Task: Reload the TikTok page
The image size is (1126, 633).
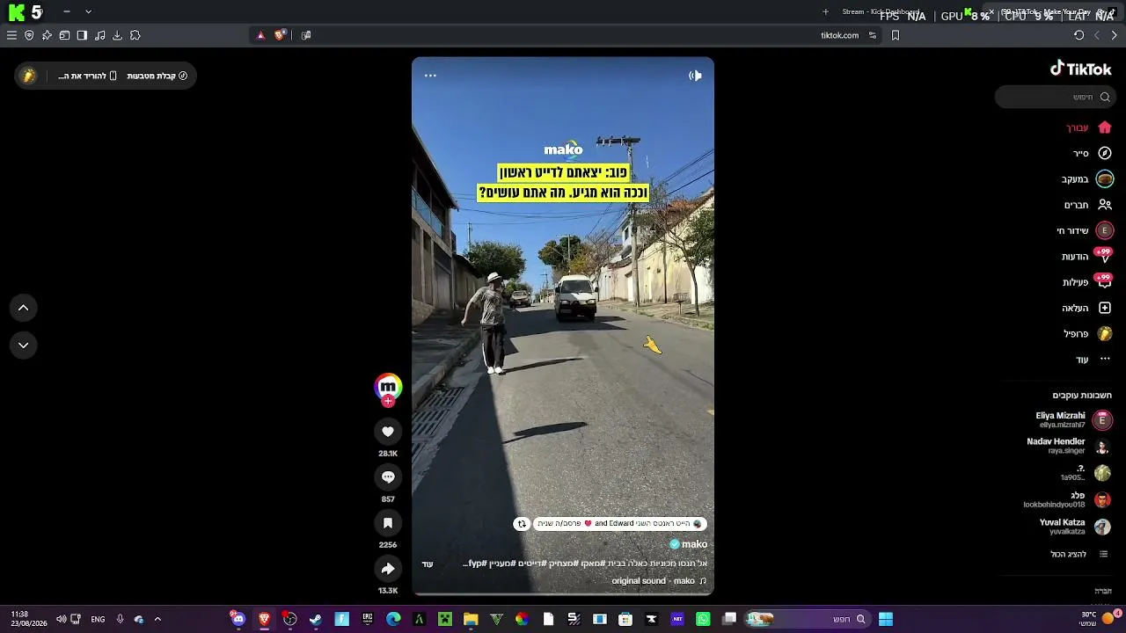Action: (x=1078, y=35)
